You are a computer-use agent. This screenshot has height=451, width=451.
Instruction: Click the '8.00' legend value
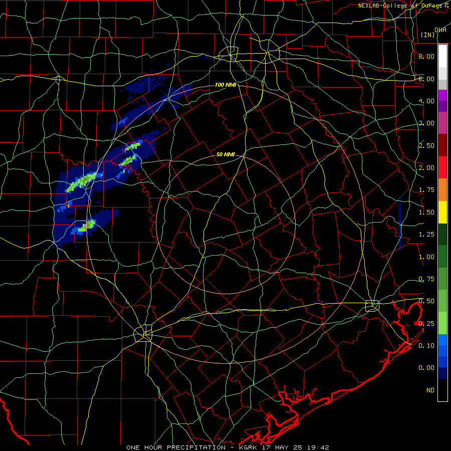point(426,56)
